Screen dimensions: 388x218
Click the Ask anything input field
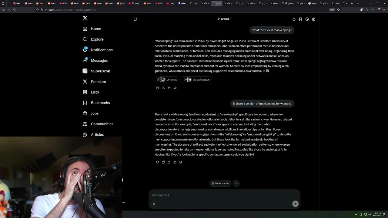[x=224, y=195]
